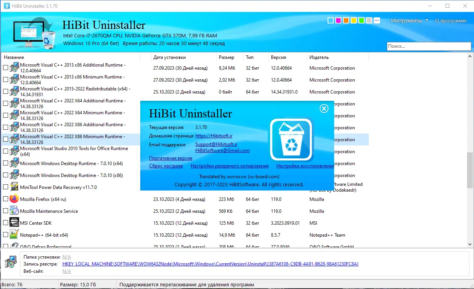This screenshot has width=474, height=289.
Task: Click the Портативная версия link
Action: [171, 158]
